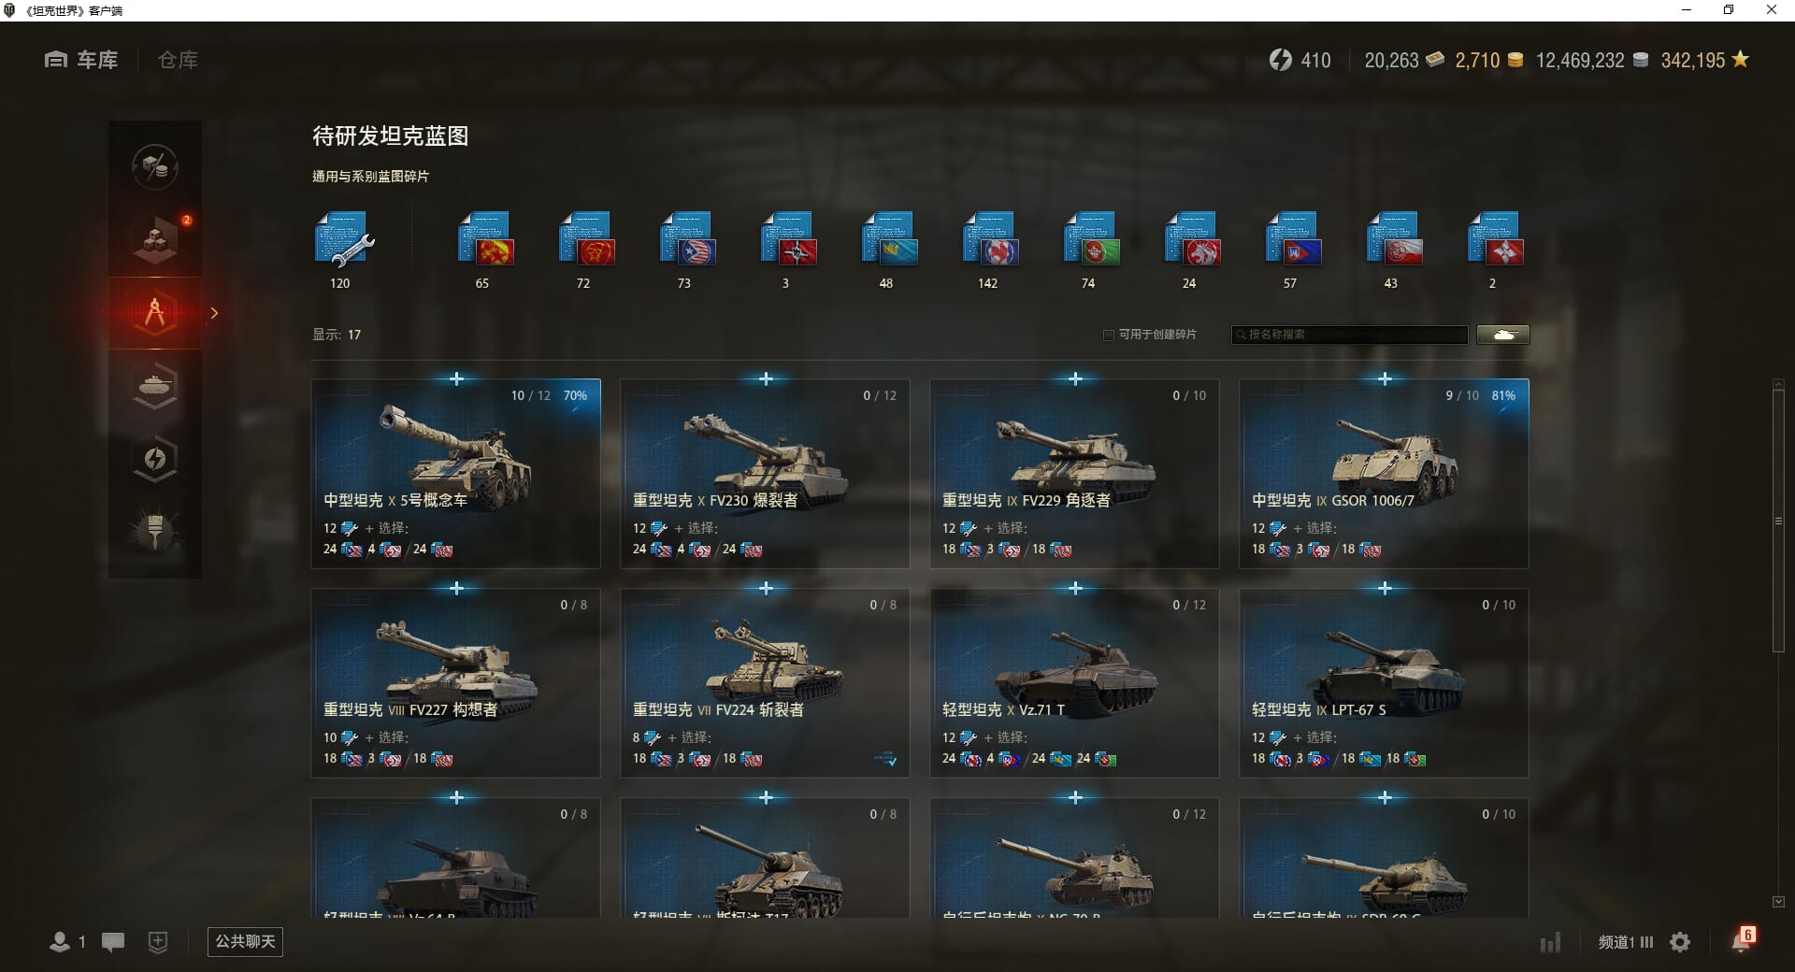Open the 公共聊天 channel button
1795x972 pixels.
(x=245, y=941)
